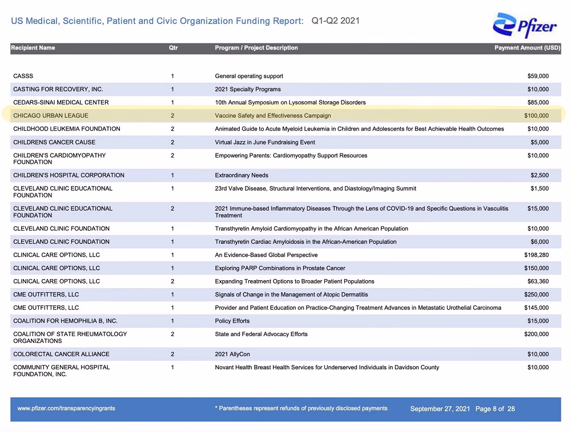Select the Childhood Leukemia Foundation row
Viewport: 571px width, 432px height.
point(285,129)
